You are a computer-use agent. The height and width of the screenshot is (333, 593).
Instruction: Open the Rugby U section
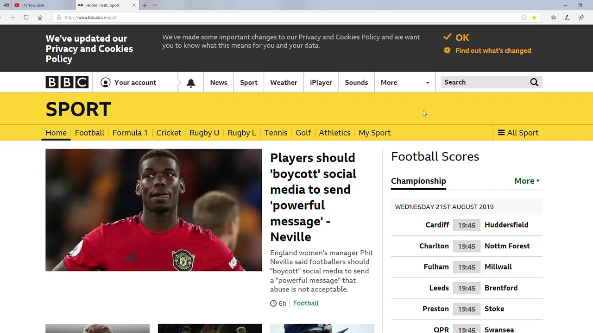[204, 133]
